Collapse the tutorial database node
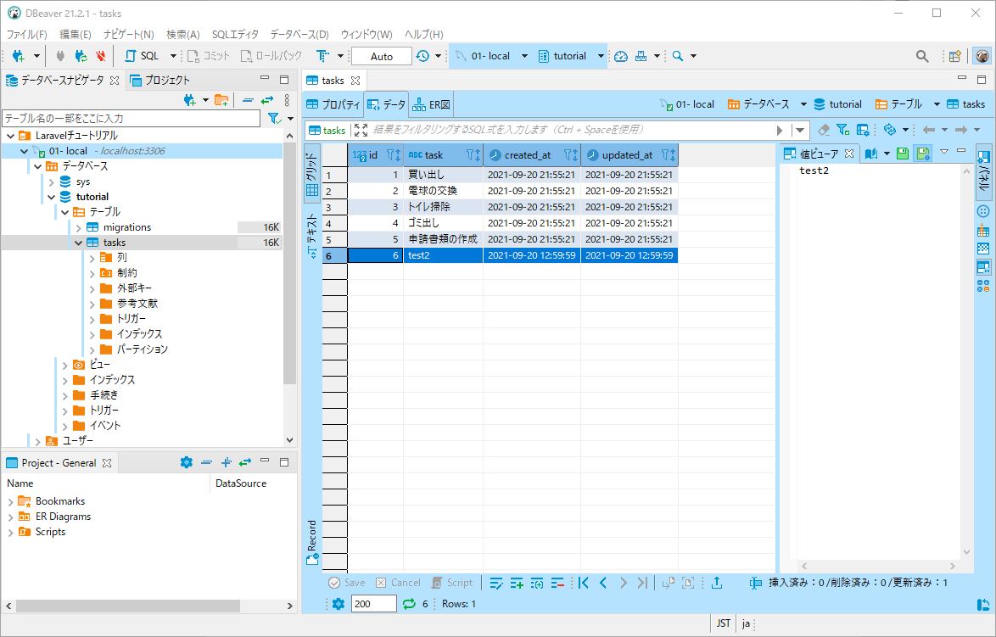The height and width of the screenshot is (637, 996). coord(52,198)
